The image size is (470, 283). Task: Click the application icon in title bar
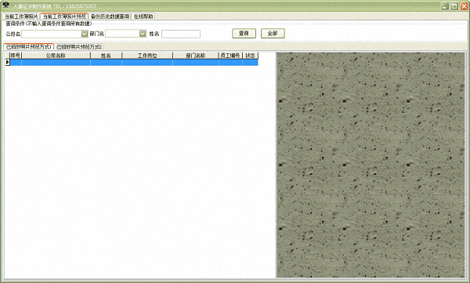(5, 5)
